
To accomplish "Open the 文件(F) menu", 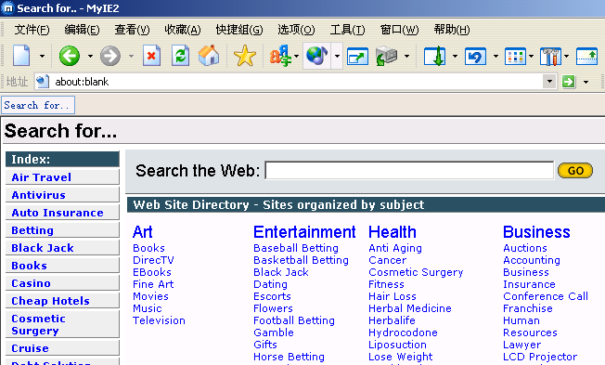I will tap(32, 30).
